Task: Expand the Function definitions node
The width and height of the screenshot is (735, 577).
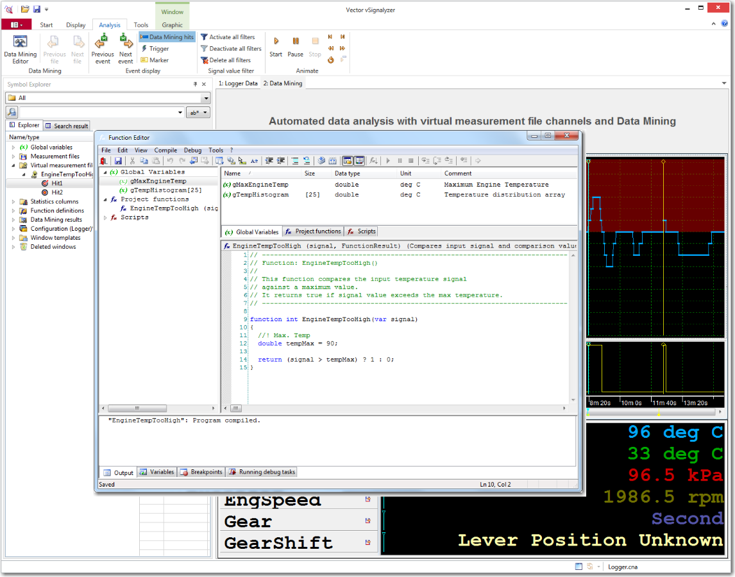Action: click(x=13, y=211)
